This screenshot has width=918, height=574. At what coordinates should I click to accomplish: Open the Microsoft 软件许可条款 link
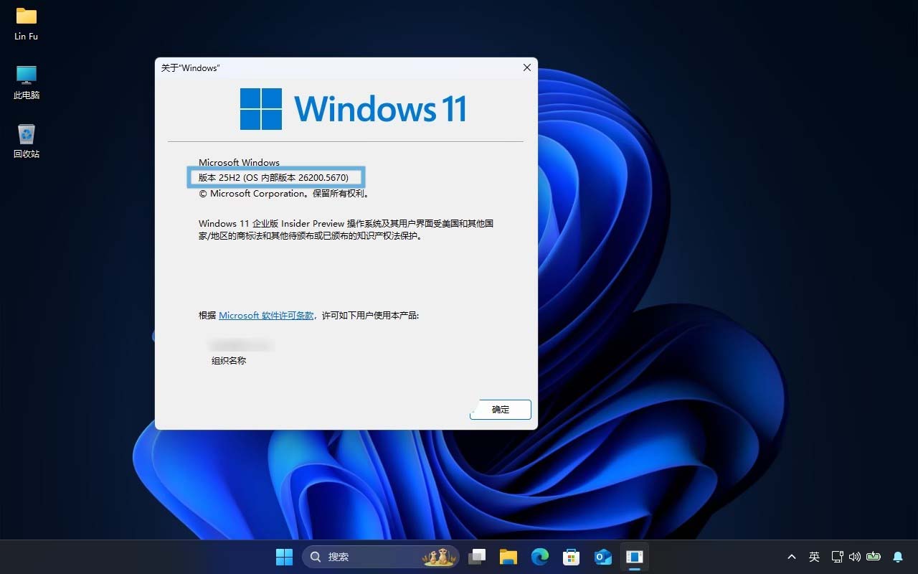point(266,315)
